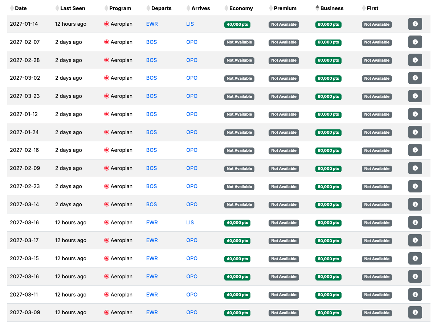Viewport: 437px width, 324px height.
Task: Click 40,000 pts badge in 2027-03-17 row
Action: [237, 241]
